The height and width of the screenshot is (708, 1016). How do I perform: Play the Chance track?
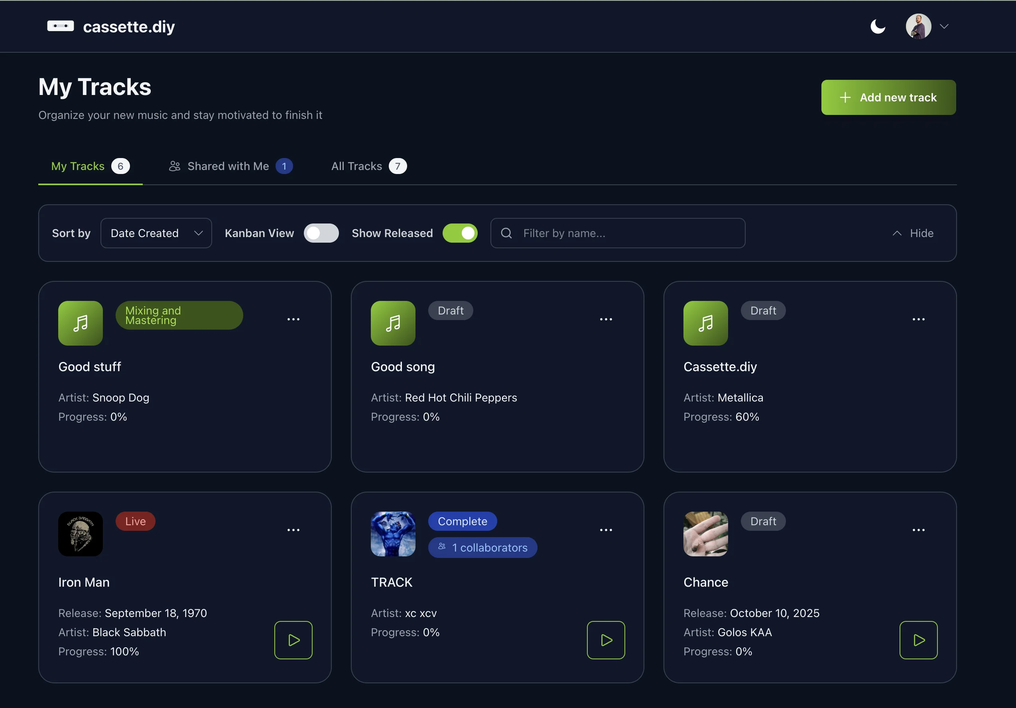pos(918,640)
